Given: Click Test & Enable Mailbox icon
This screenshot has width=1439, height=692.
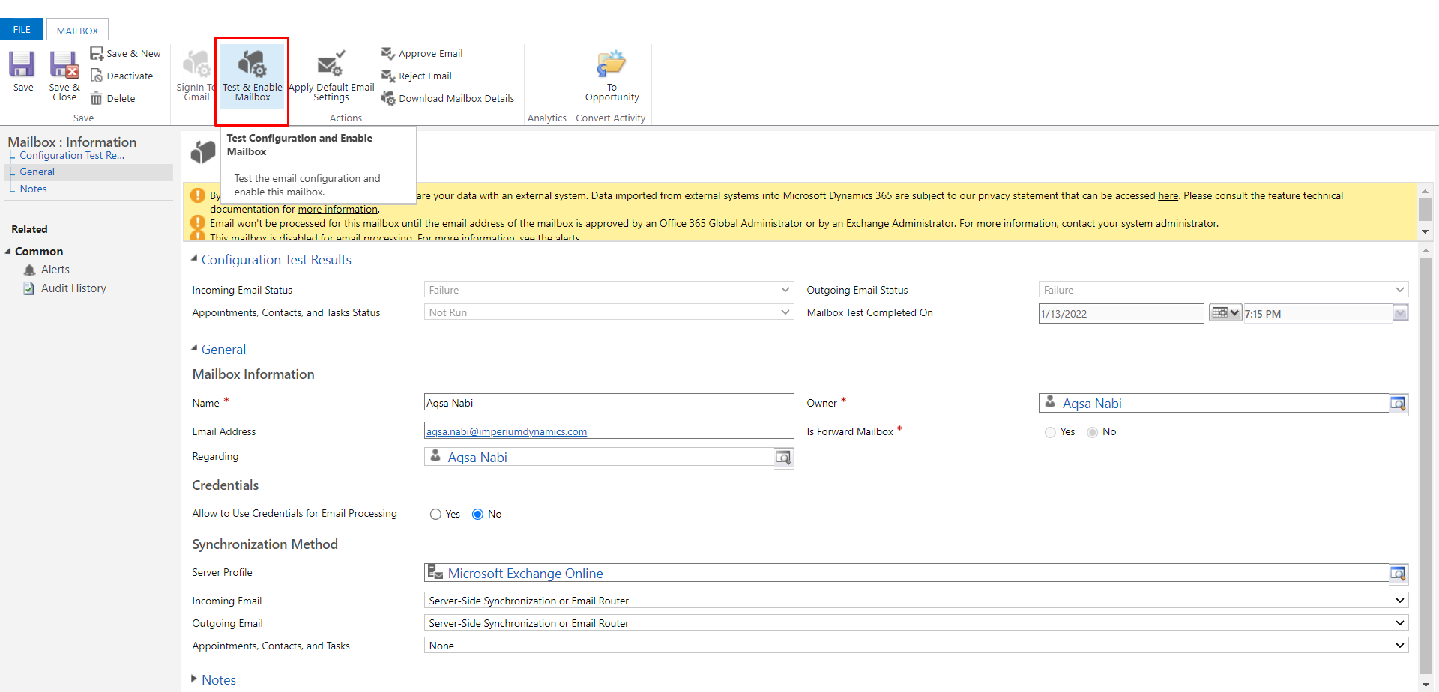Looking at the screenshot, I should (253, 64).
